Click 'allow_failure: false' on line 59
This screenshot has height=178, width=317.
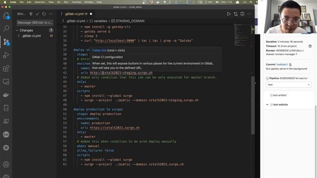tap(95, 150)
